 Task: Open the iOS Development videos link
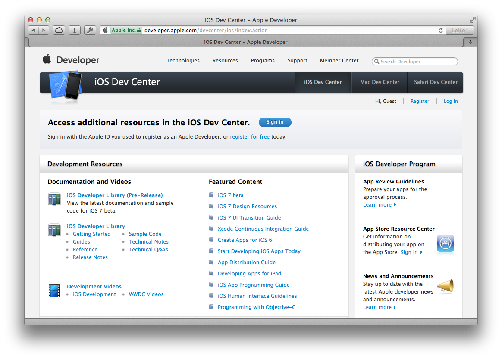point(94,294)
